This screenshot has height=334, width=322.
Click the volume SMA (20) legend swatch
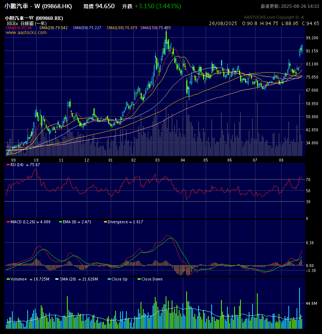(57, 279)
